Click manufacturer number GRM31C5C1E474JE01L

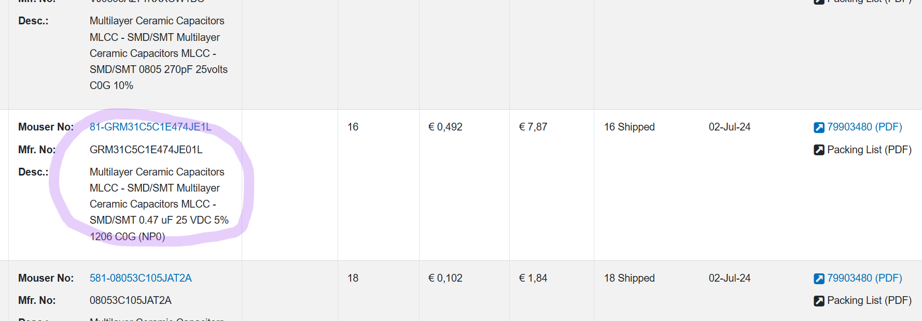tap(146, 150)
